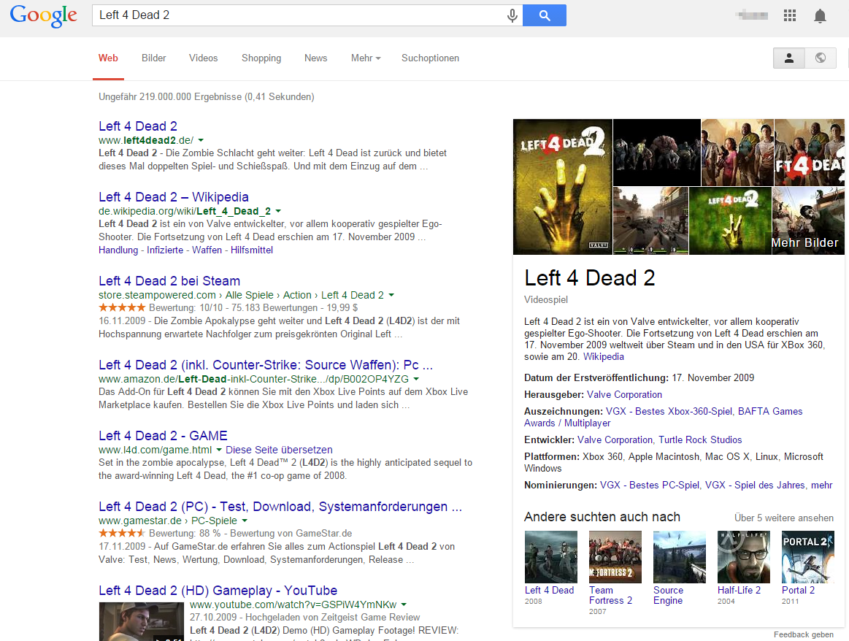Screen dimensions: 849x641
Task: Click mehr after nominations
Action: (821, 485)
